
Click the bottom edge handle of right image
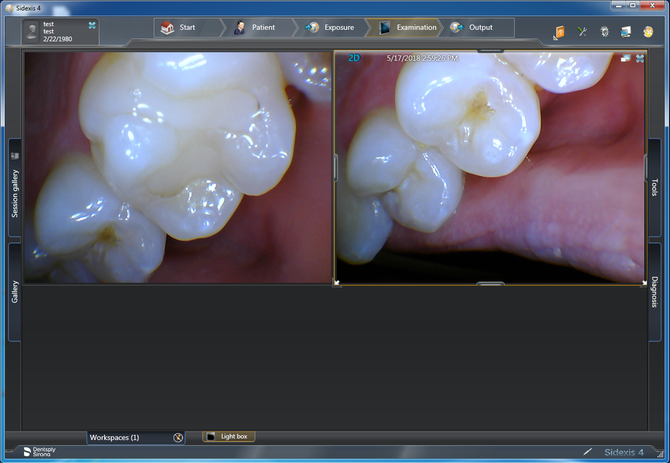[x=491, y=284]
